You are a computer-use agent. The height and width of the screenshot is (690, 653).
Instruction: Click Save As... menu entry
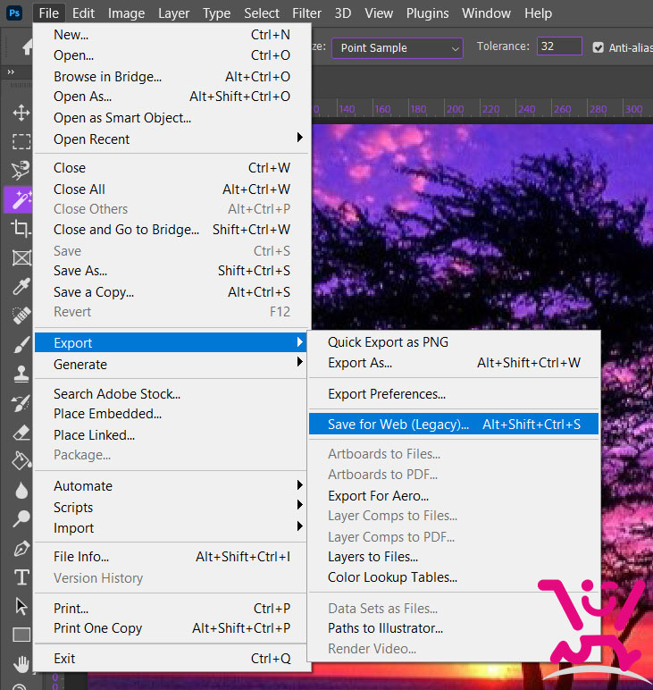click(x=172, y=271)
